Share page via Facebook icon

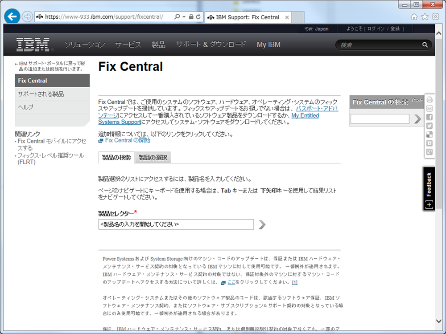[429, 117]
